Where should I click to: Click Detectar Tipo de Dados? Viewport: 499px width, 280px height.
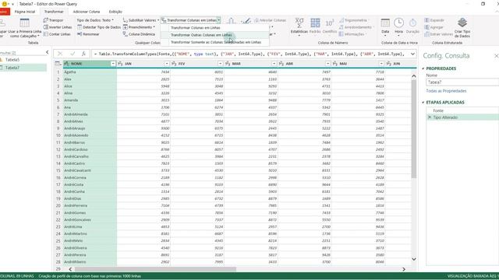pyautogui.click(x=99, y=27)
